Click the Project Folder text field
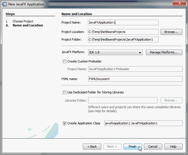The height and width of the screenshot is (155, 188). [123, 39]
